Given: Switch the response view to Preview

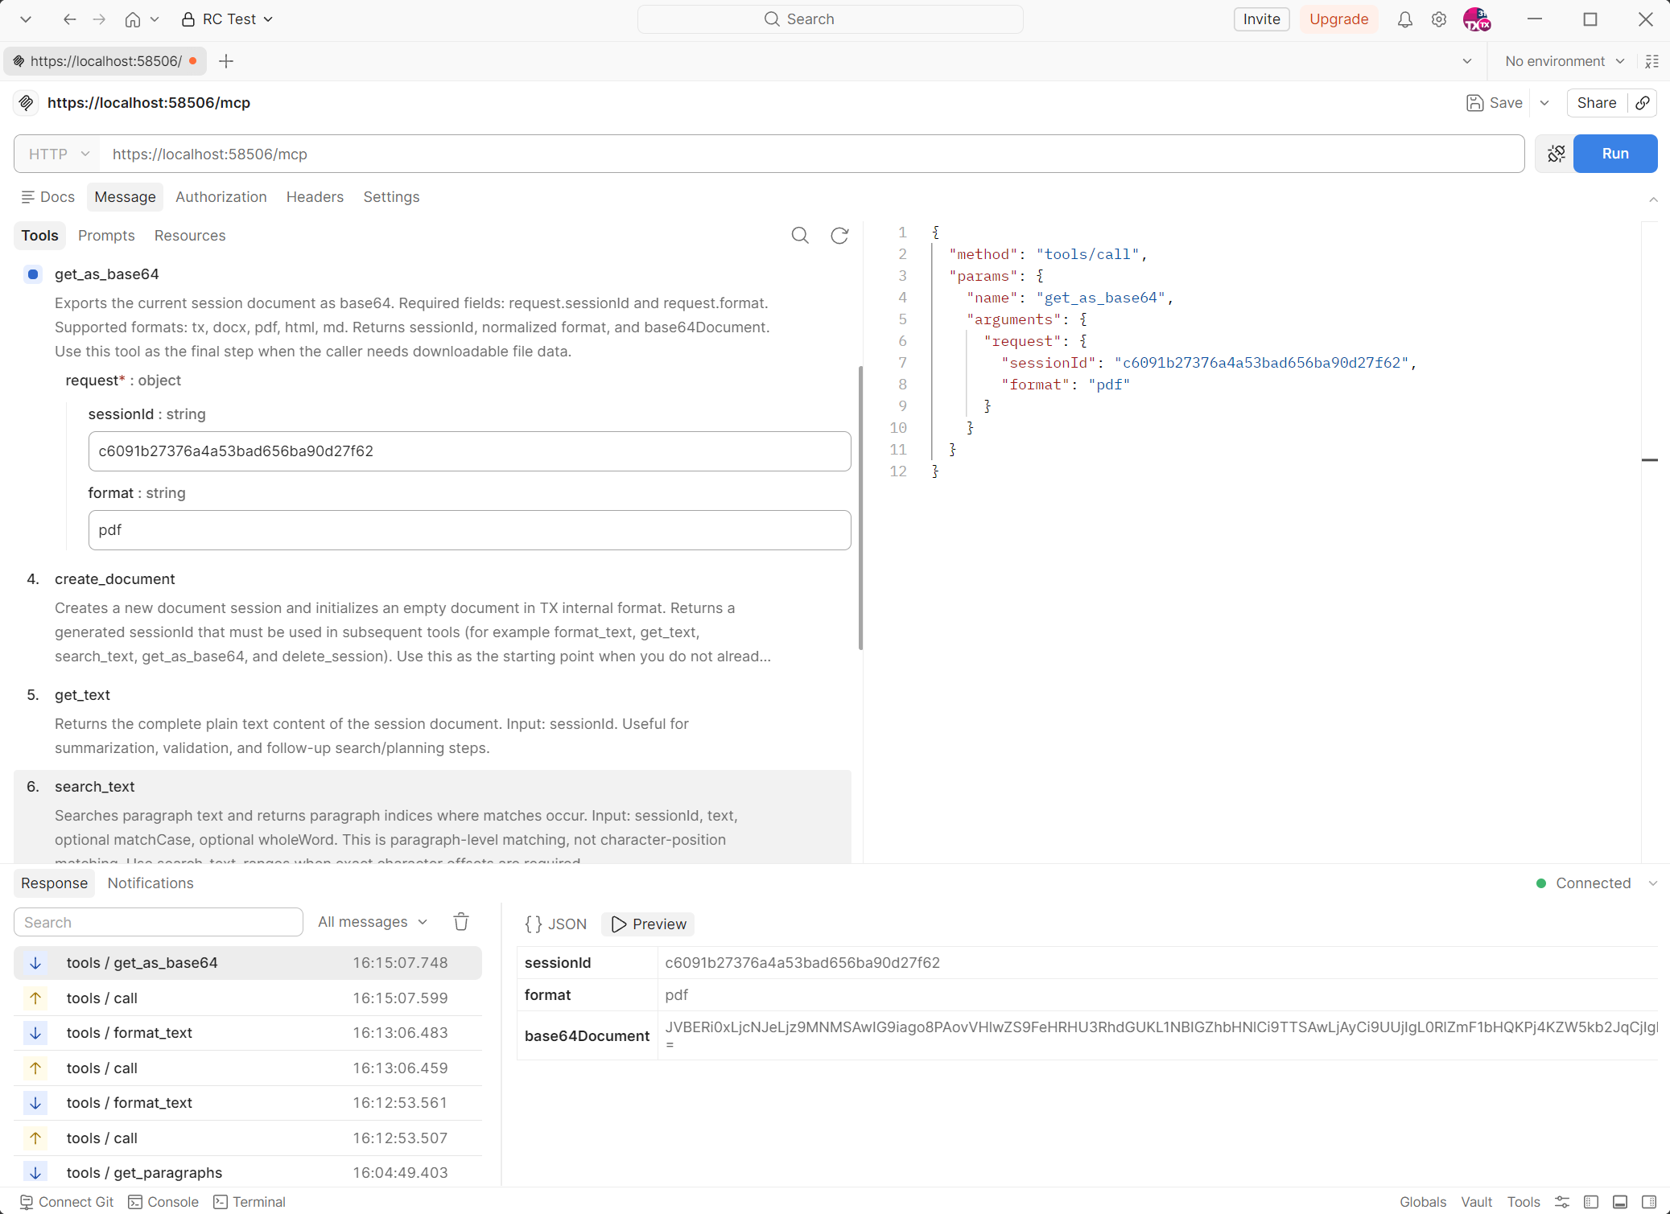Looking at the screenshot, I should click(x=648, y=924).
